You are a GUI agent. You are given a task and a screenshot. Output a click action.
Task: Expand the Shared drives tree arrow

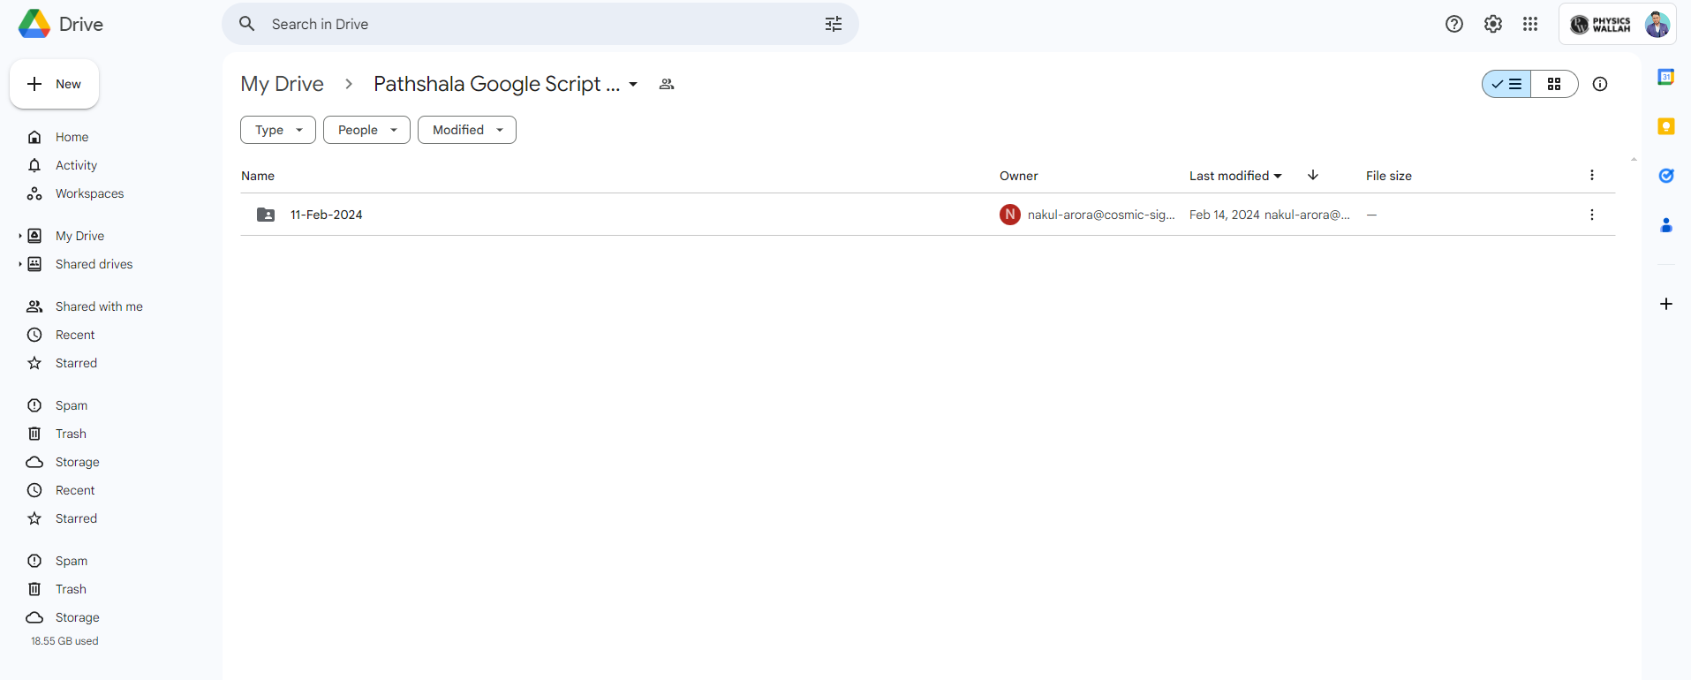pos(20,264)
